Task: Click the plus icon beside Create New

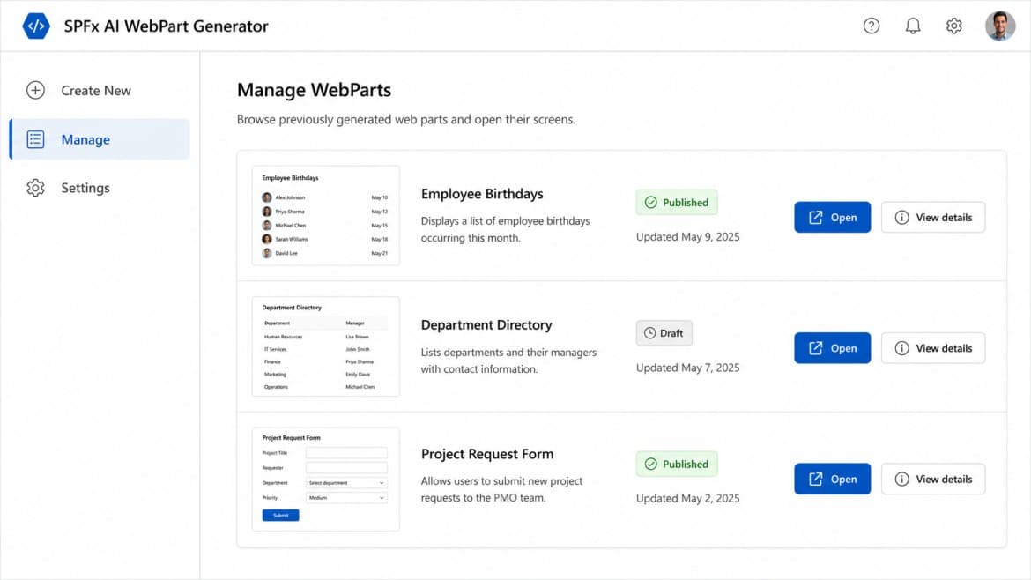Action: [35, 90]
